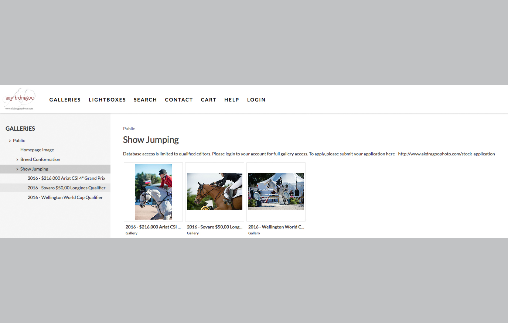Select Show Jumping in sidebar
The height and width of the screenshot is (323, 508).
(34, 169)
